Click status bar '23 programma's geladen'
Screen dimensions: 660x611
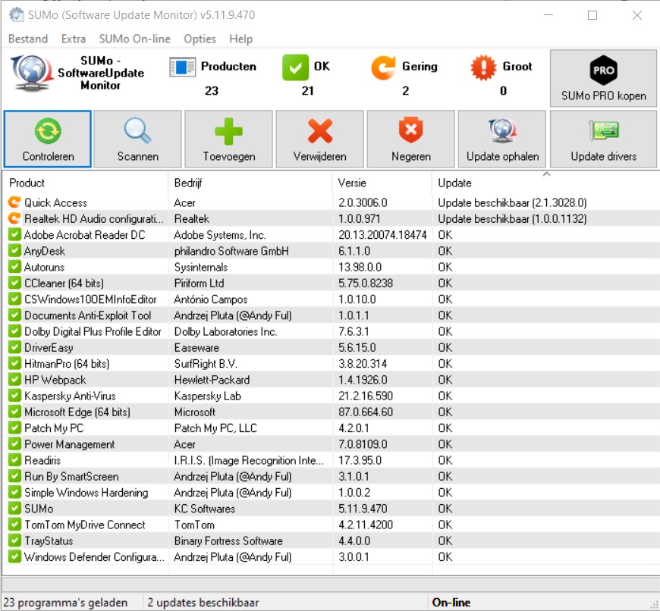[66, 602]
